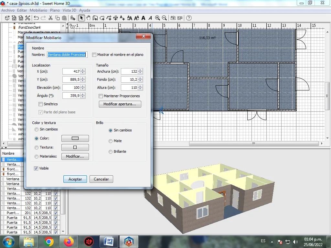Viewport: 331px width, 248px height.
Task: Choose the Create rooms tool
Action: pos(102,18)
